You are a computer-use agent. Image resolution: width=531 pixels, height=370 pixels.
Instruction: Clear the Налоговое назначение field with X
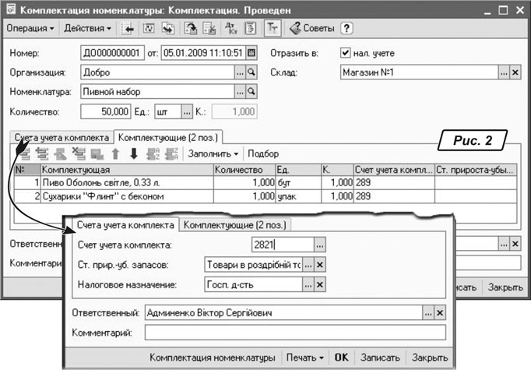[320, 285]
